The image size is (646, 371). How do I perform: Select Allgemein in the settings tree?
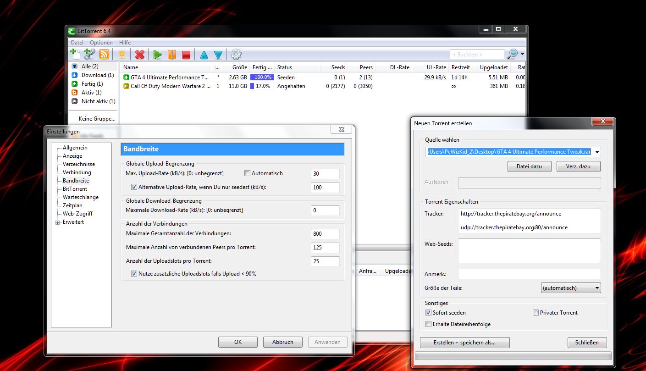click(x=75, y=148)
